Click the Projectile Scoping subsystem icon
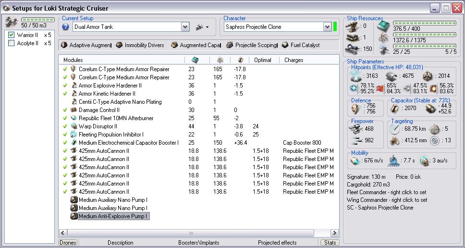 point(230,45)
